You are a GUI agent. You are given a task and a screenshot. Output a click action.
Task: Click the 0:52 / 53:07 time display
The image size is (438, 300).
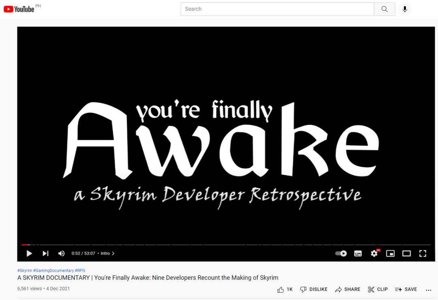tap(83, 253)
